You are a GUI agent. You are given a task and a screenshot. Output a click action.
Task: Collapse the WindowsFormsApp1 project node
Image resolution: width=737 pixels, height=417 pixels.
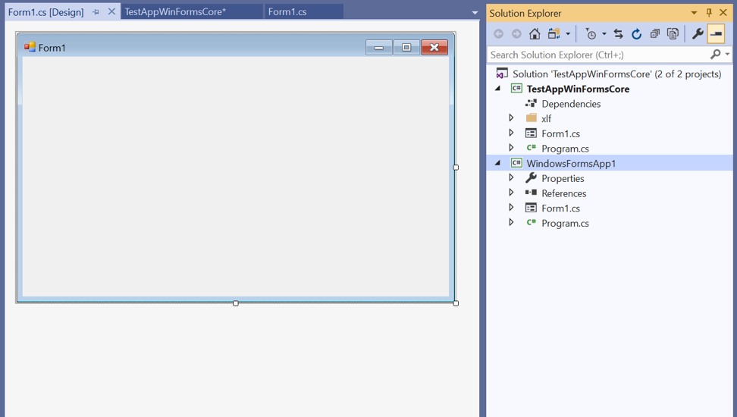tap(497, 163)
